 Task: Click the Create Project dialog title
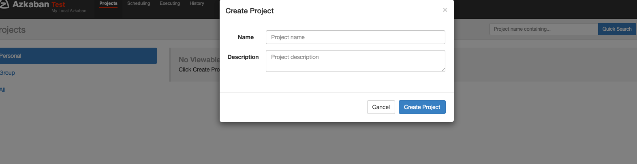tap(250, 11)
